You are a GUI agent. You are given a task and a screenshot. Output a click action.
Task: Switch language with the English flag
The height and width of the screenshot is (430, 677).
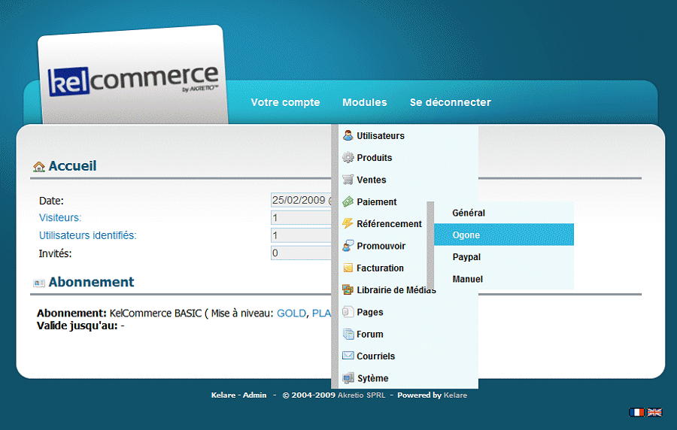(654, 412)
